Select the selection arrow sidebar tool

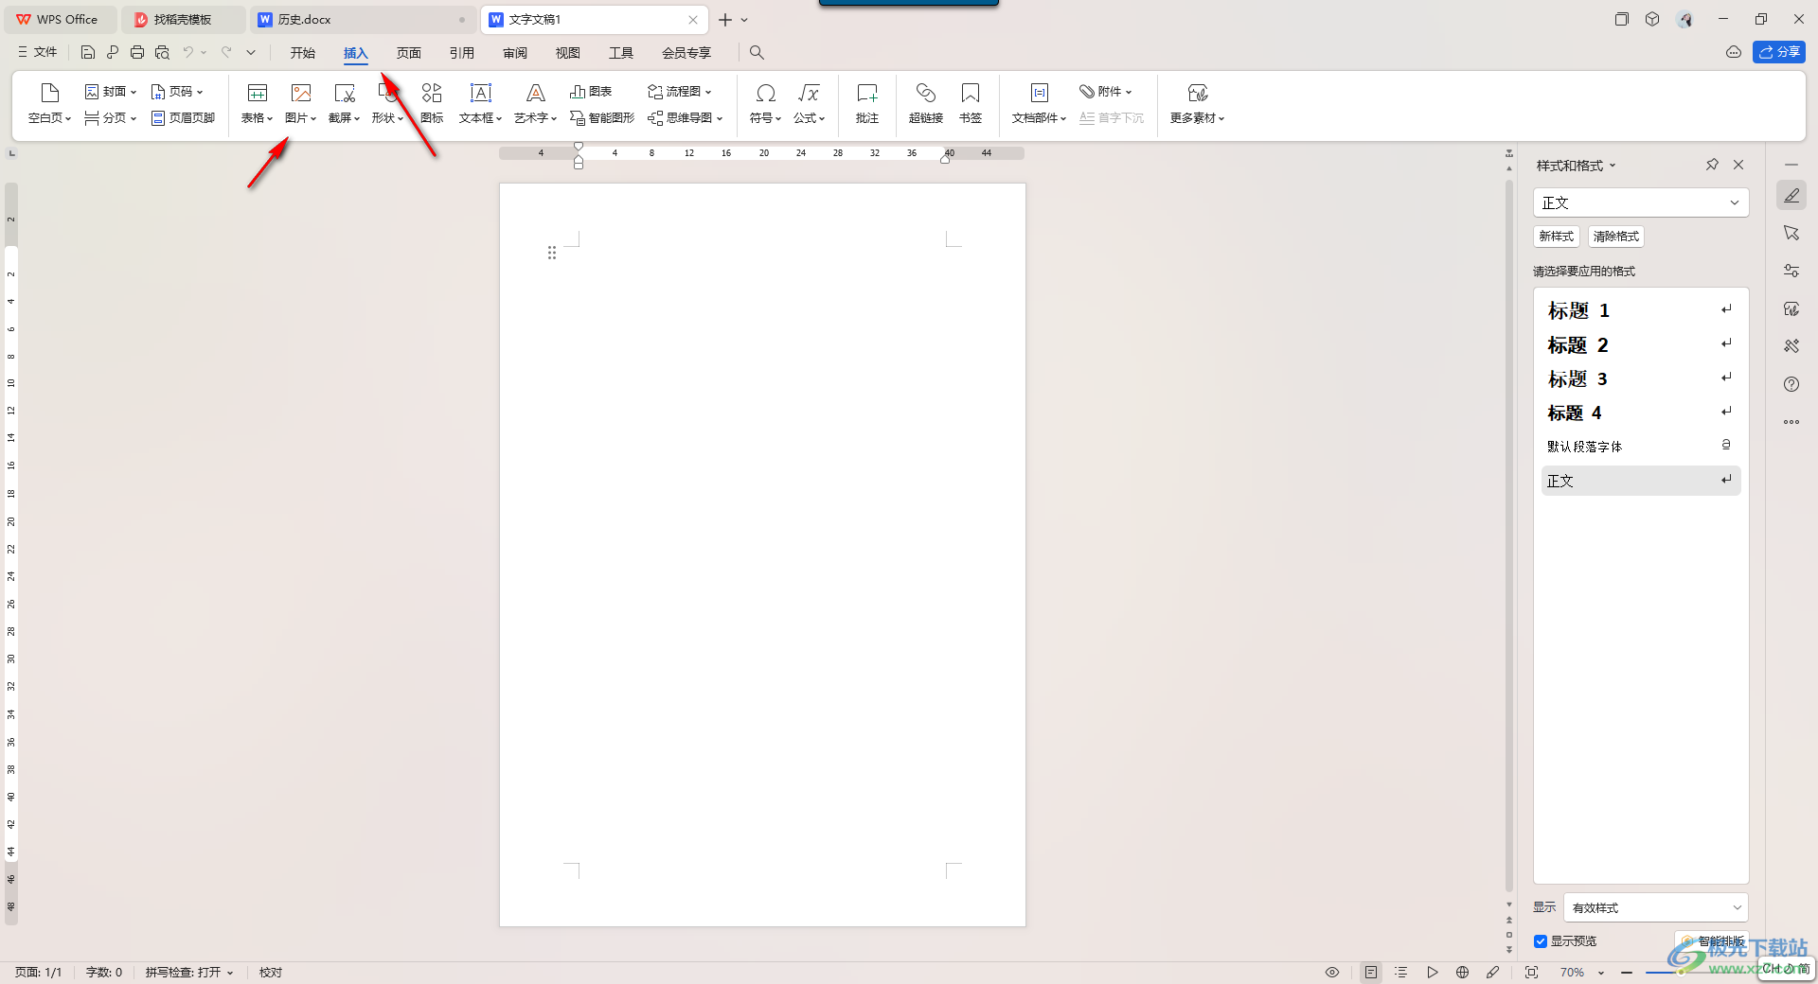pos(1791,233)
